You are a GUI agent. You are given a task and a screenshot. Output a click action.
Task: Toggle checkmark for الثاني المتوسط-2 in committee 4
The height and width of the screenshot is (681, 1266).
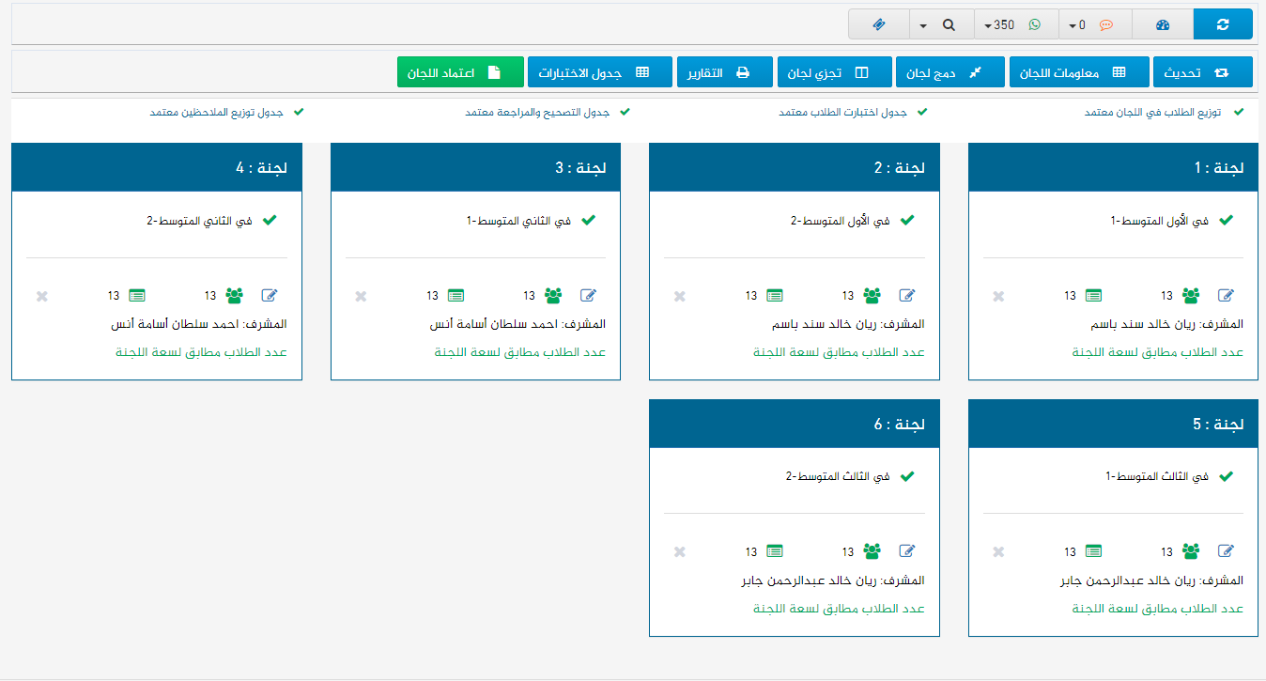[x=270, y=220]
